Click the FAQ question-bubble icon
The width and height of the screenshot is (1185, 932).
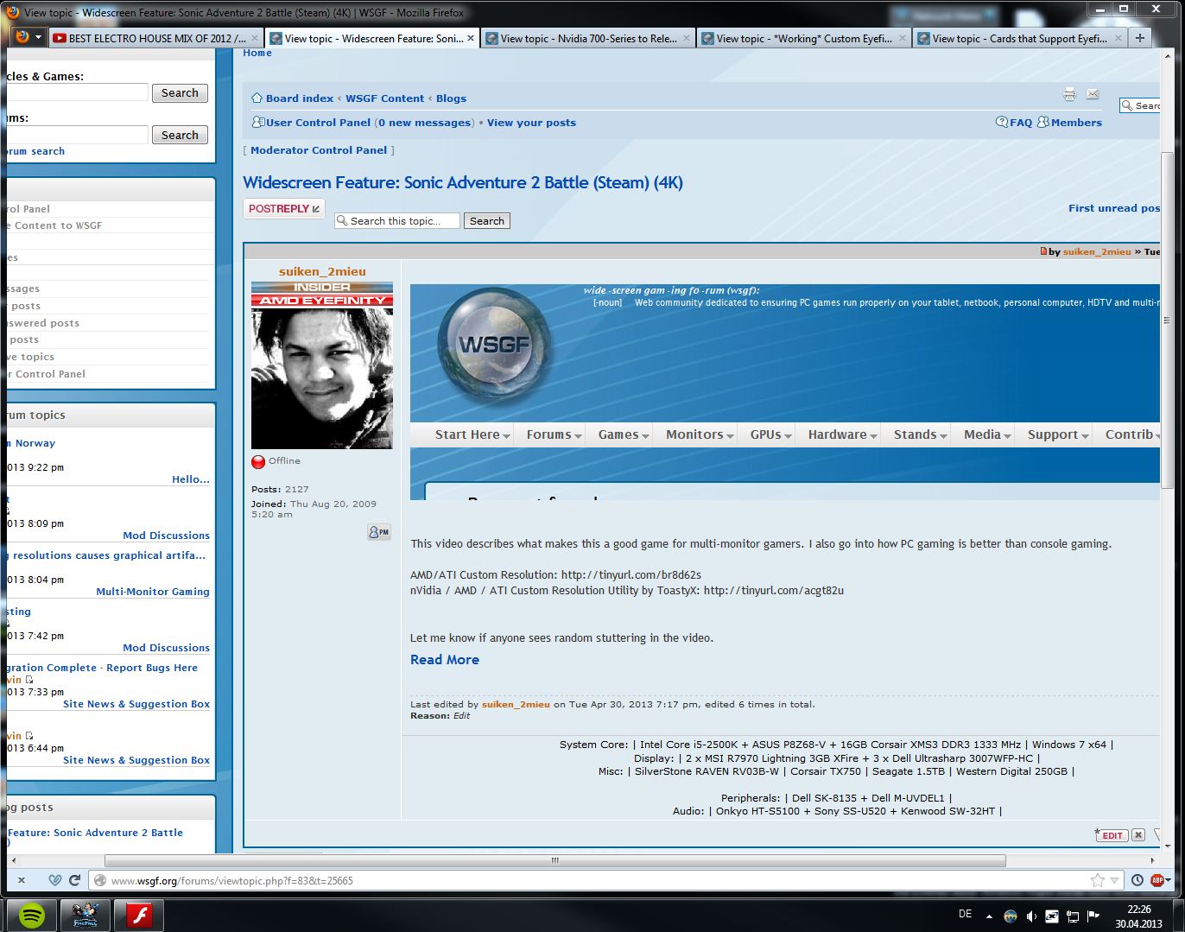point(1002,122)
